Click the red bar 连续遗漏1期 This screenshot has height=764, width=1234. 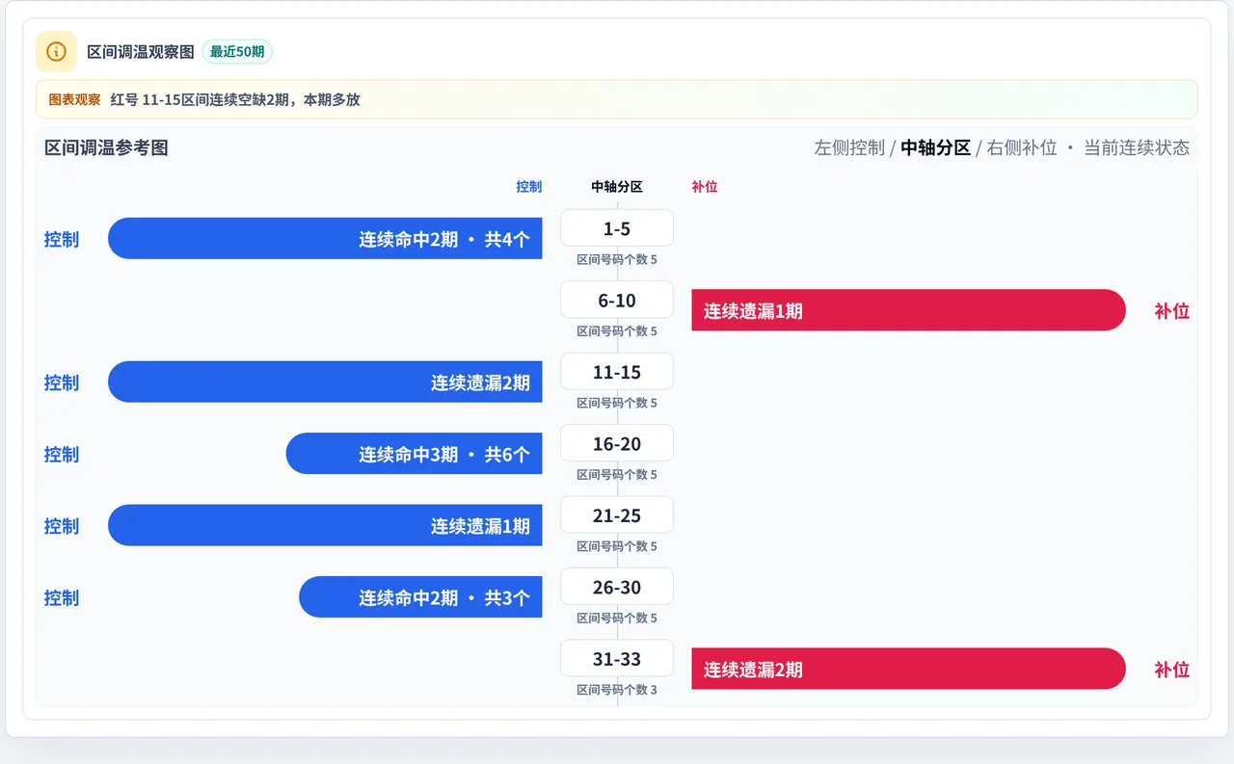908,310
